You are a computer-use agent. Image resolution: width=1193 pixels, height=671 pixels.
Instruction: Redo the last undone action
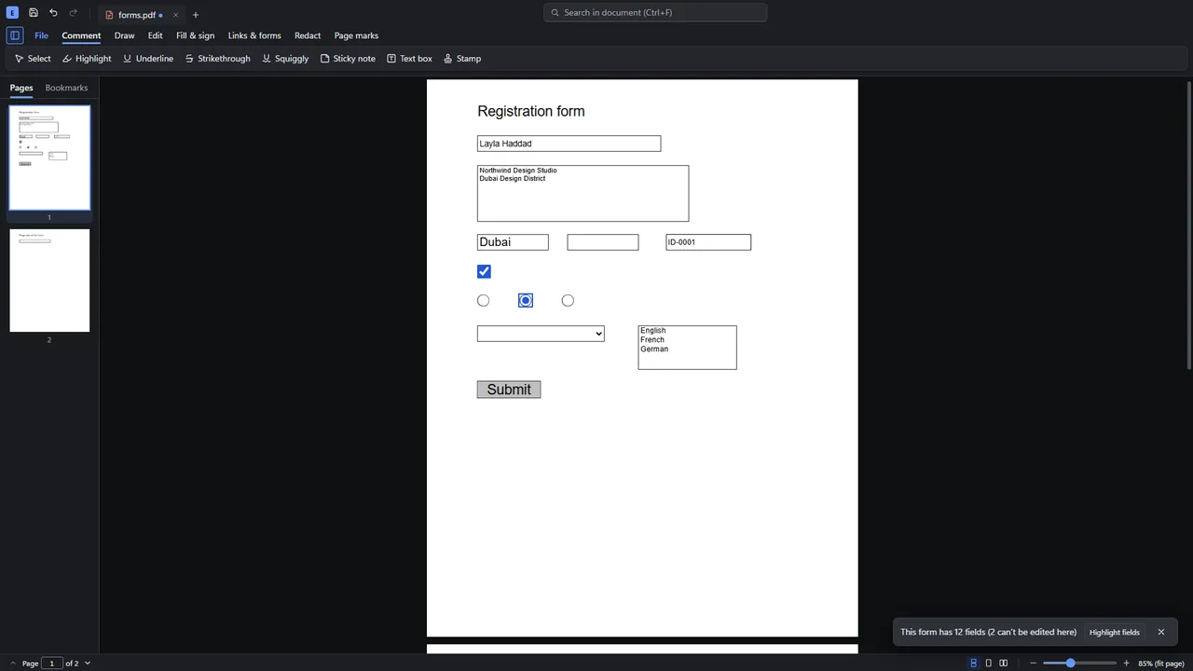coord(74,13)
